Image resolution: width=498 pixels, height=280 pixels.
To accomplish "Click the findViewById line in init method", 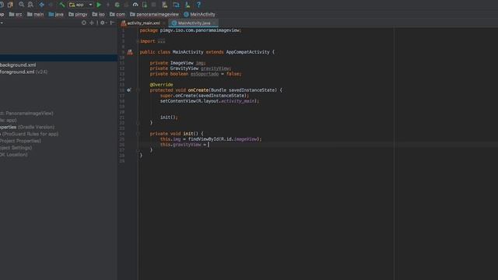I will click(x=211, y=139).
